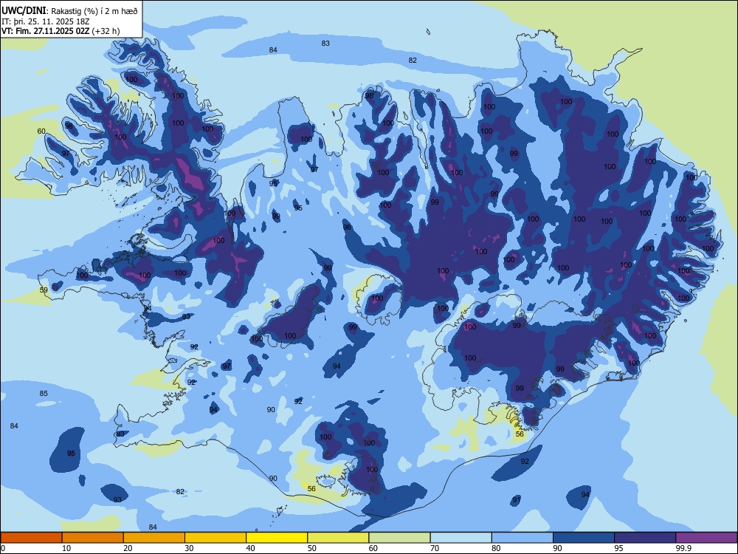The image size is (738, 554).
Task: Click the '99.9' label on the legend
Action: (683, 548)
